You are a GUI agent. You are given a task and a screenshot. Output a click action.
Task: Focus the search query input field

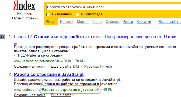pyautogui.click(x=114, y=7)
